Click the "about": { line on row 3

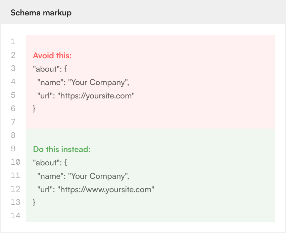[x=50, y=69]
